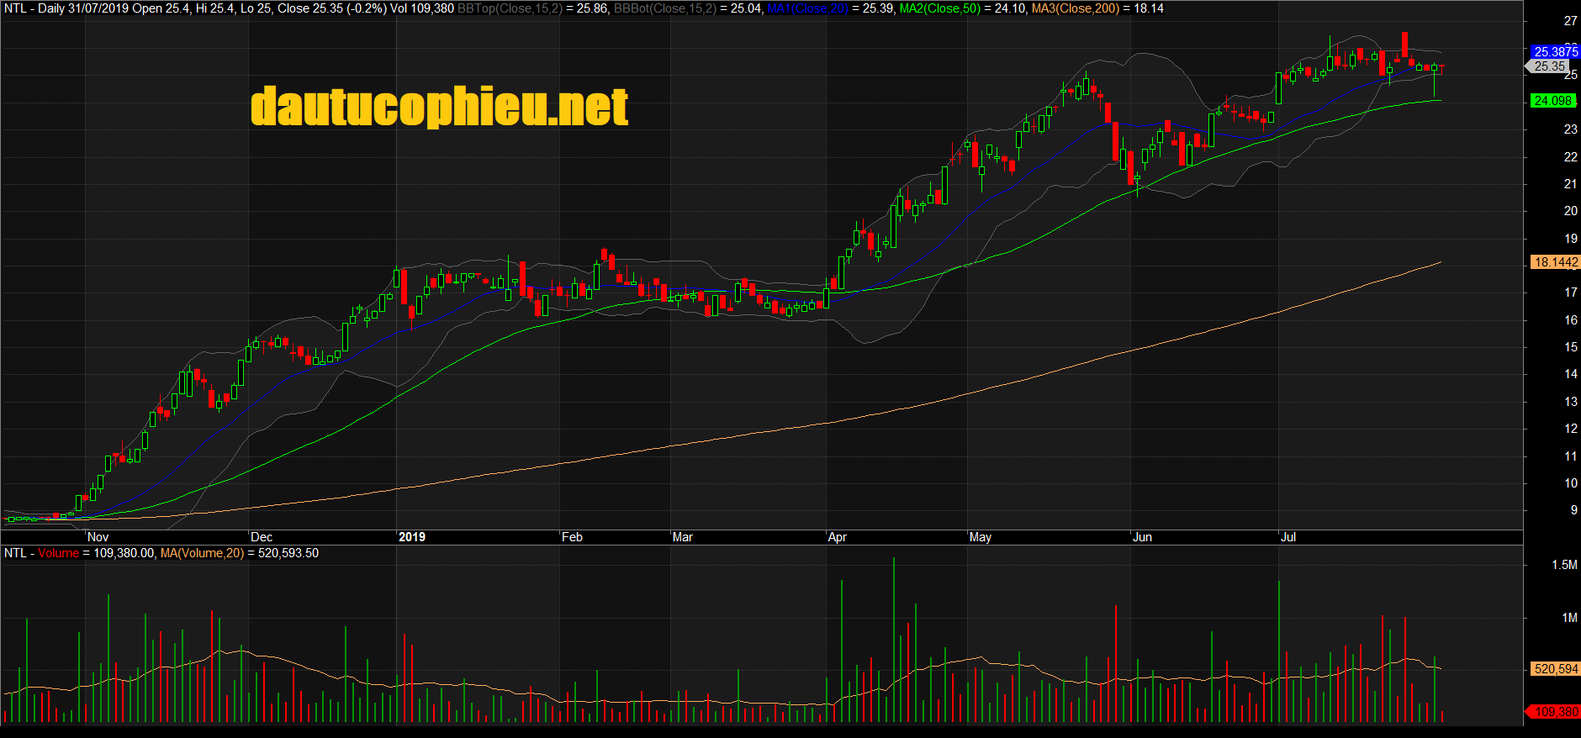Click the red 109,380 volume tag

pyautogui.click(x=1555, y=712)
